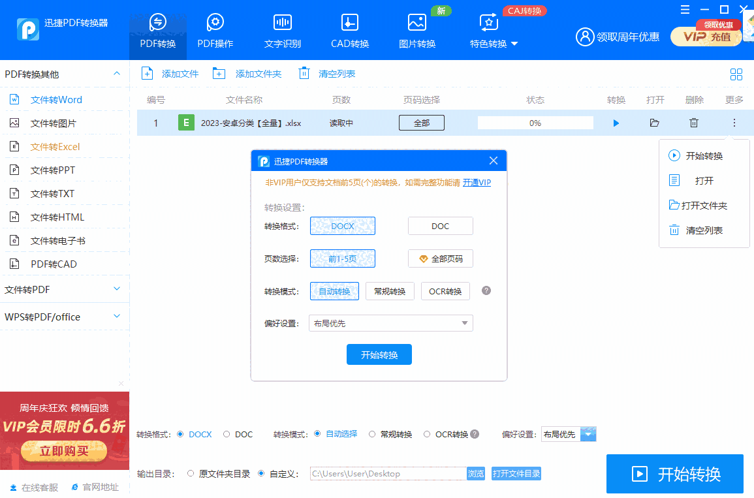Enable OCR转换 conversion mode radio
Image resolution: width=754 pixels, height=498 pixels.
tap(428, 433)
